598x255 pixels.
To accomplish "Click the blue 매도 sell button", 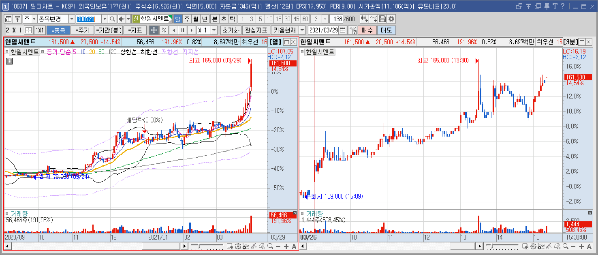I will 386,30.
